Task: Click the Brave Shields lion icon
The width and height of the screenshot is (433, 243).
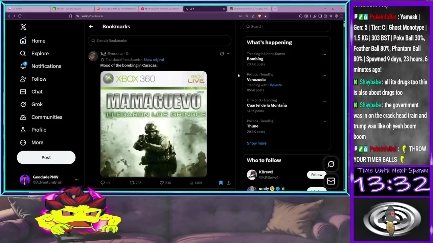Action: [259, 16]
